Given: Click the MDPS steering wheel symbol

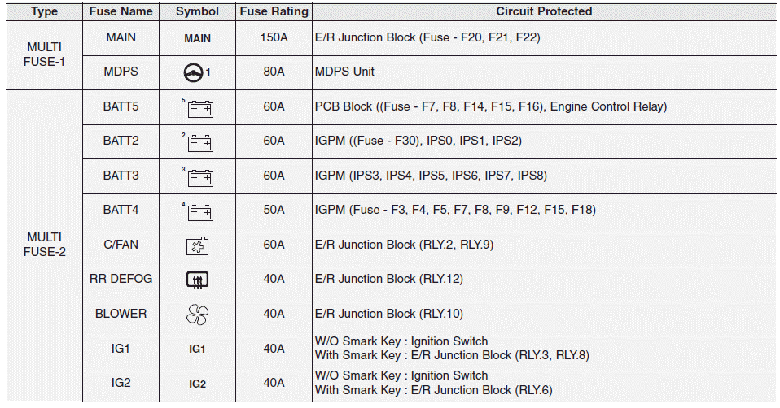Looking at the screenshot, I should [x=194, y=72].
